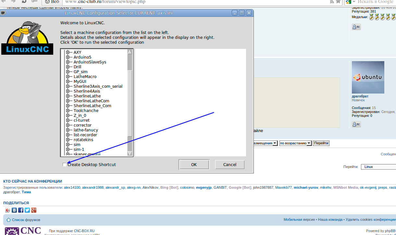Expand the Arduino5 tree node

coord(68,57)
